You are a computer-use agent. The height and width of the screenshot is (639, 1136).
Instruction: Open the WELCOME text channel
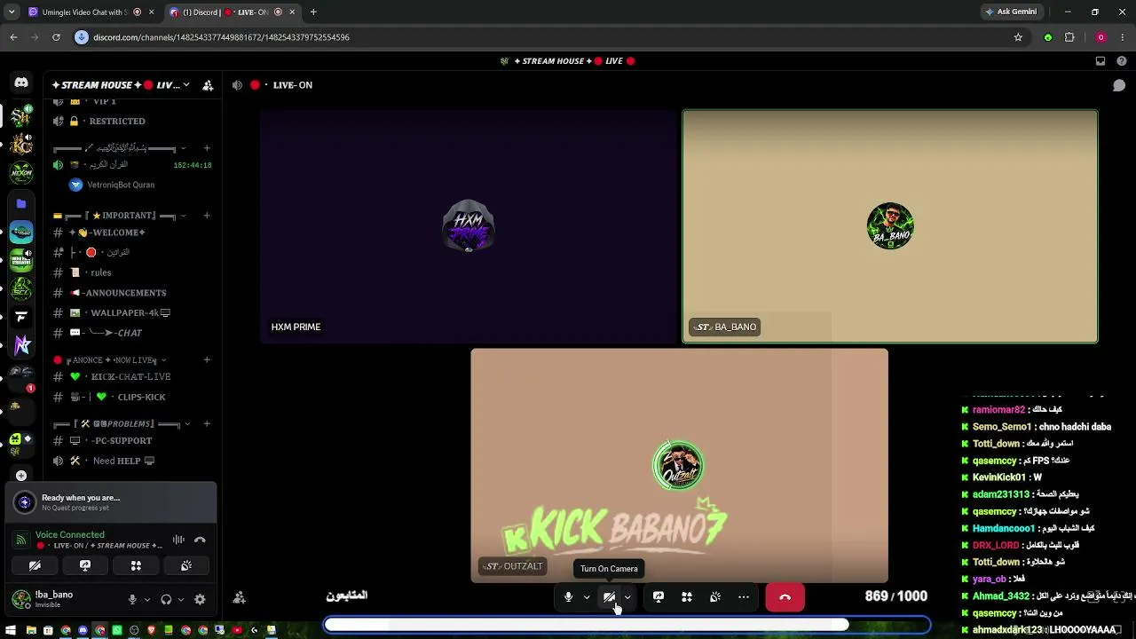point(131,233)
